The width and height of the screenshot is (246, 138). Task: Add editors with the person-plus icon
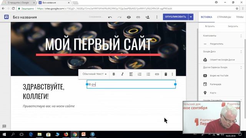click(148, 17)
